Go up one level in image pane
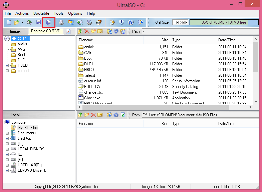Viewport: 262px width, 192px height. tap(80, 31)
